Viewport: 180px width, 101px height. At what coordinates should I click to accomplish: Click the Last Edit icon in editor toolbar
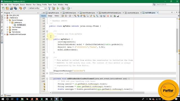pyautogui.click(x=63, y=16)
